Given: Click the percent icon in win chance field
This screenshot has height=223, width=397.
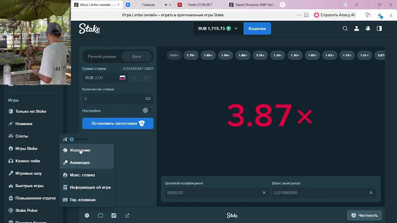Looking at the screenshot, I should [x=371, y=193].
